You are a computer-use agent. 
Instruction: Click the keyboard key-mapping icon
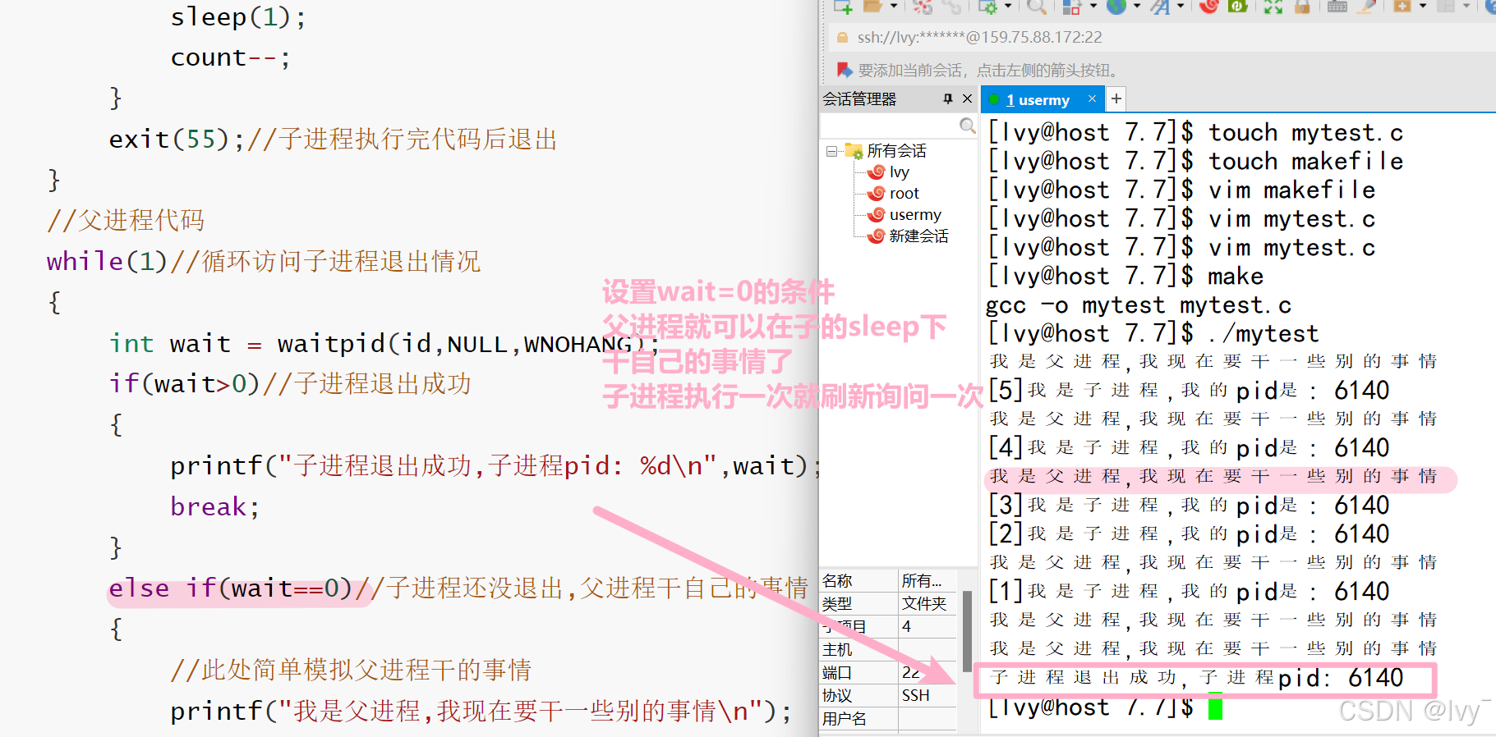1337,7
